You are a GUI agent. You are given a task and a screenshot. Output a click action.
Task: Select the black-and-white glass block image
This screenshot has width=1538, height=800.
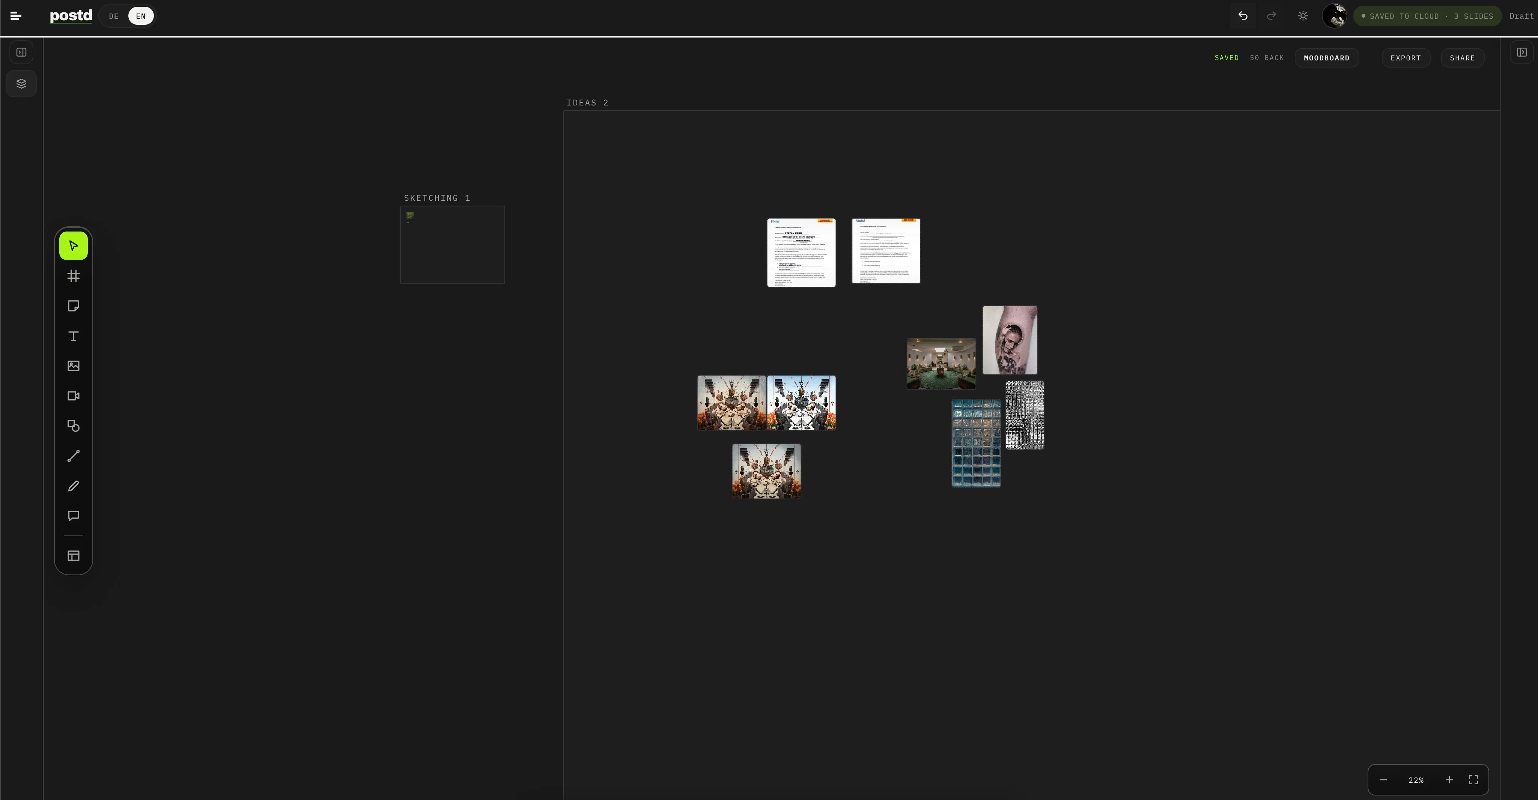[x=1025, y=415]
